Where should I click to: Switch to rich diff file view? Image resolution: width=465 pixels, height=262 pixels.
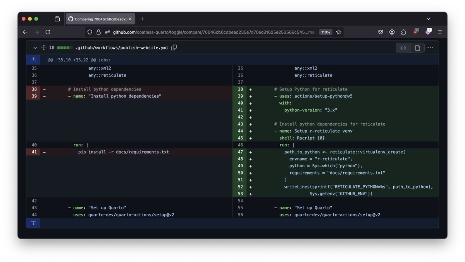pos(417,48)
